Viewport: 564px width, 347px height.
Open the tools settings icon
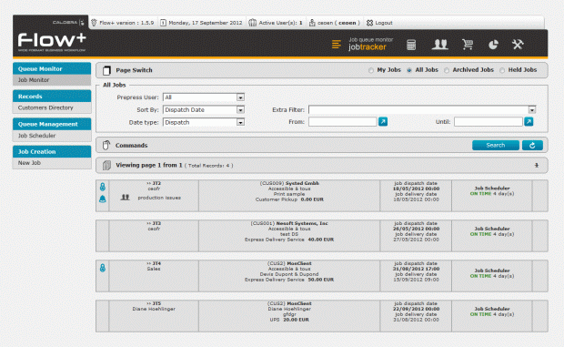[518, 45]
